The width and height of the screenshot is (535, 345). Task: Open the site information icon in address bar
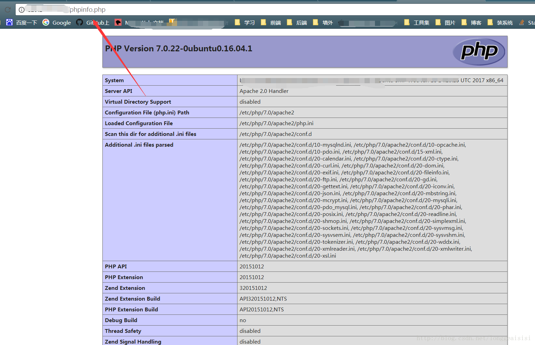(22, 10)
